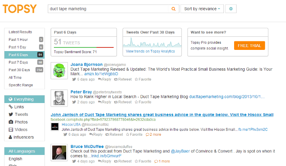The height and width of the screenshot is (166, 286).
Task: Expand the 1 more link on Bruce McDuffee's tweet
Action: point(162,161)
